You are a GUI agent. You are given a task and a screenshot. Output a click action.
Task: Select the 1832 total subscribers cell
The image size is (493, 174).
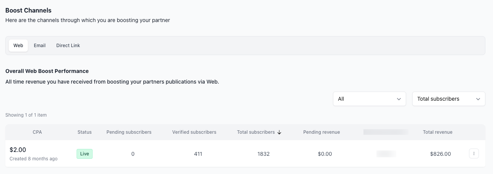pos(263,154)
